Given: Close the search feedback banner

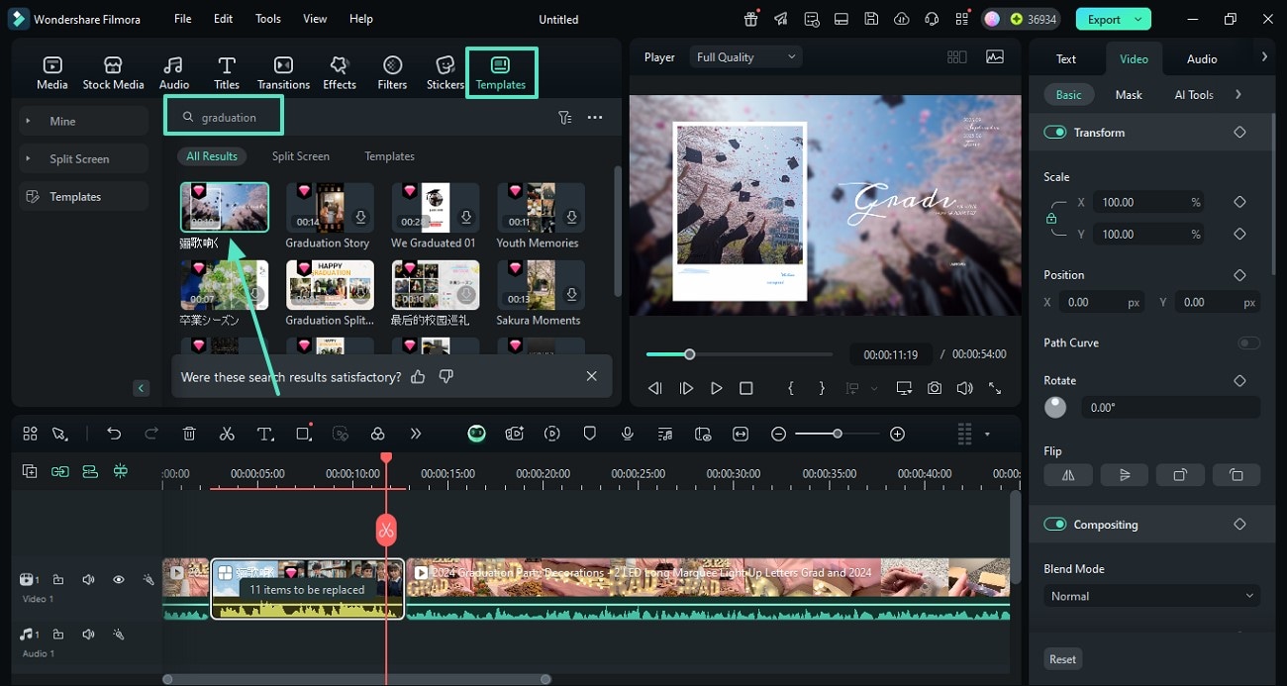Looking at the screenshot, I should pos(591,376).
